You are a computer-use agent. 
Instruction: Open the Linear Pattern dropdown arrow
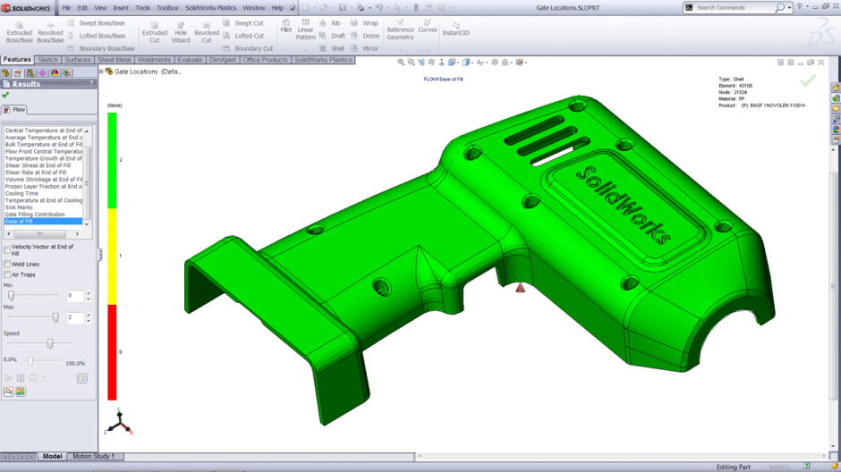[306, 50]
